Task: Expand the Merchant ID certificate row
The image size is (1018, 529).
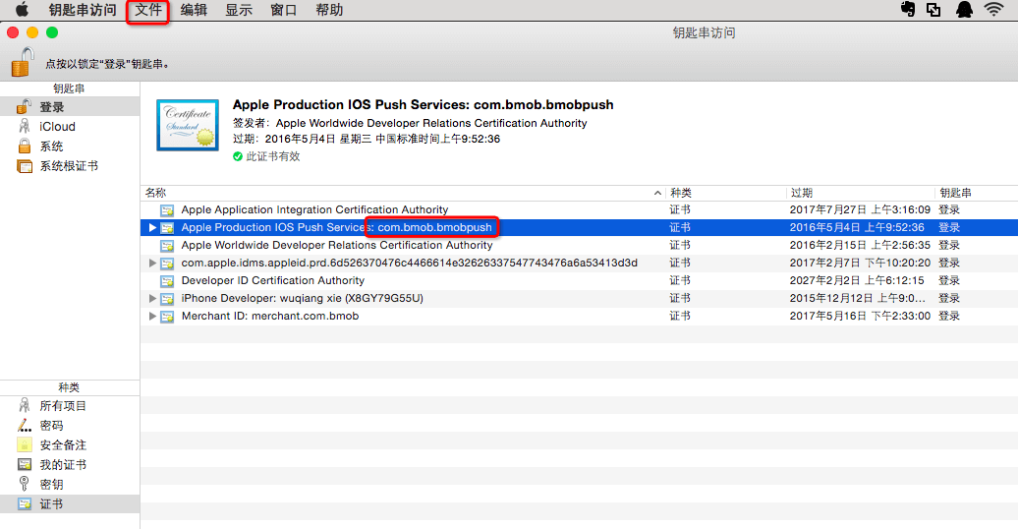Action: point(152,316)
